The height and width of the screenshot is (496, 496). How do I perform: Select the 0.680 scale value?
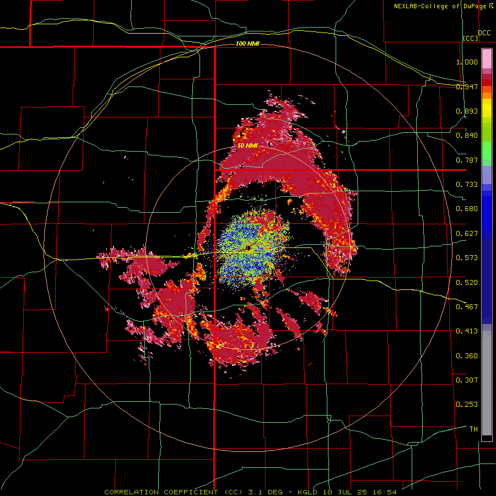pyautogui.click(x=467, y=209)
